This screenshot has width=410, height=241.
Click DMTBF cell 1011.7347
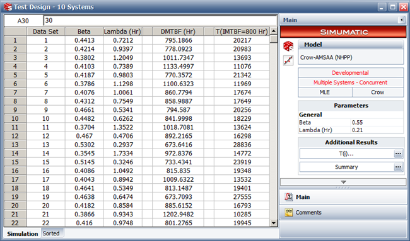178,58
